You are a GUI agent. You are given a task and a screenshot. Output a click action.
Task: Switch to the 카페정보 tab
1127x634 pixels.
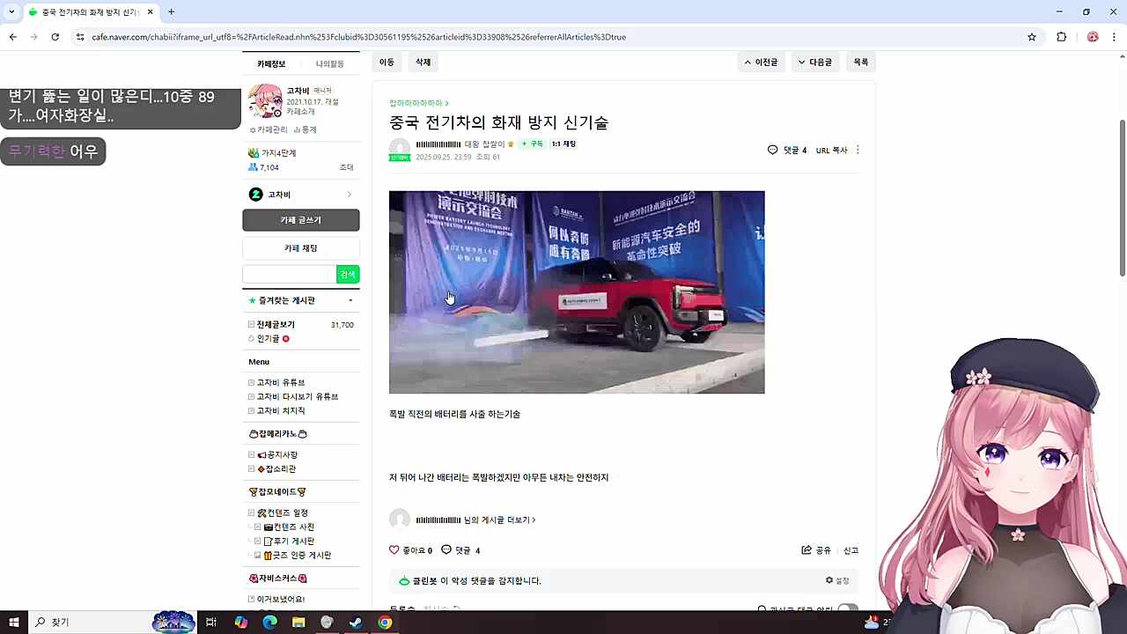click(271, 64)
